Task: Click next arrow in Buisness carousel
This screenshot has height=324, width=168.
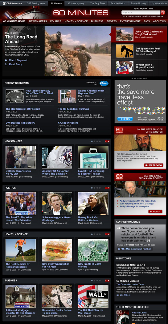Action: coord(109,281)
